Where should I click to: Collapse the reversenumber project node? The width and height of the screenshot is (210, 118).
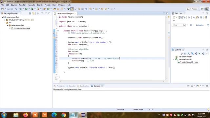point(2,17)
